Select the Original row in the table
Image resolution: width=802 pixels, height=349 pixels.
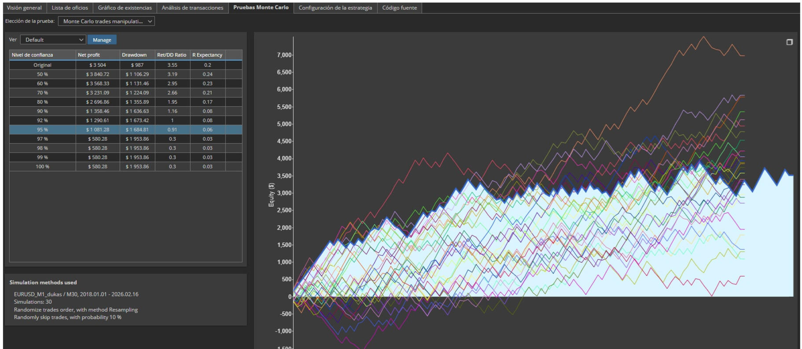[x=42, y=65]
